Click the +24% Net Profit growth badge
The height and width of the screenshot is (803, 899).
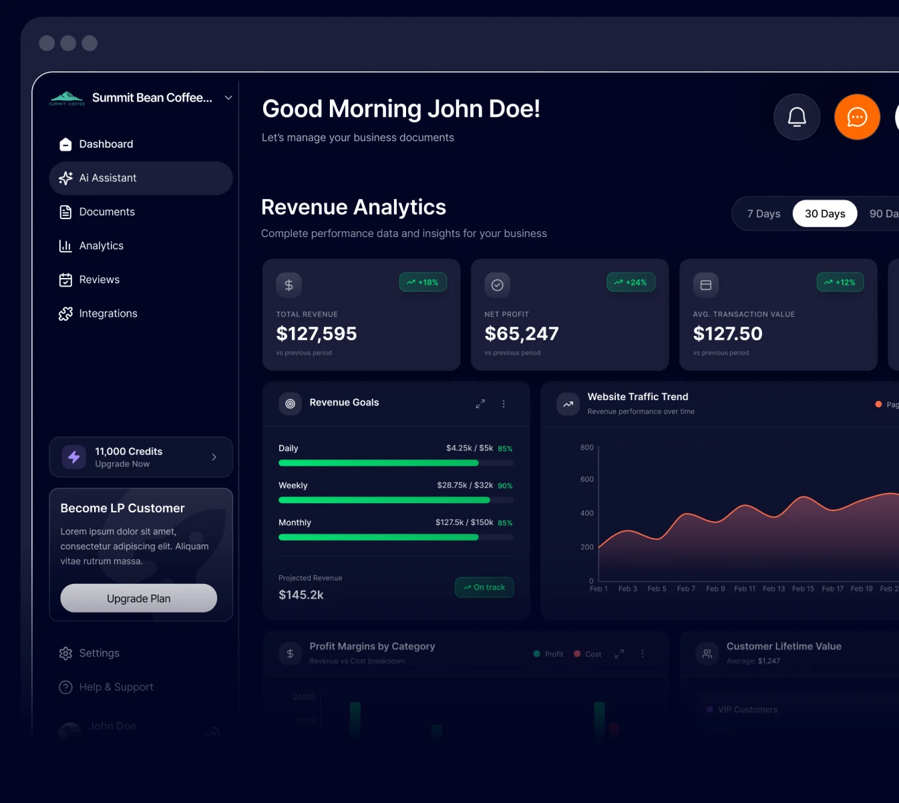(x=631, y=283)
